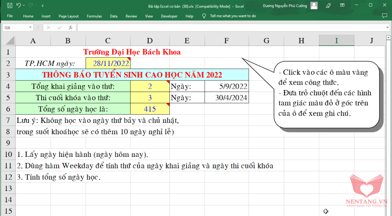Expand the formula bar chevron
Viewport: 392px width, 216px height.
(387, 28)
